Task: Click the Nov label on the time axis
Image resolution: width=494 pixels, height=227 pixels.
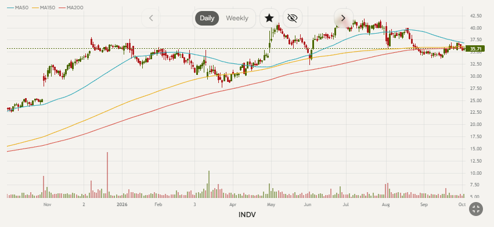Action: [47, 204]
